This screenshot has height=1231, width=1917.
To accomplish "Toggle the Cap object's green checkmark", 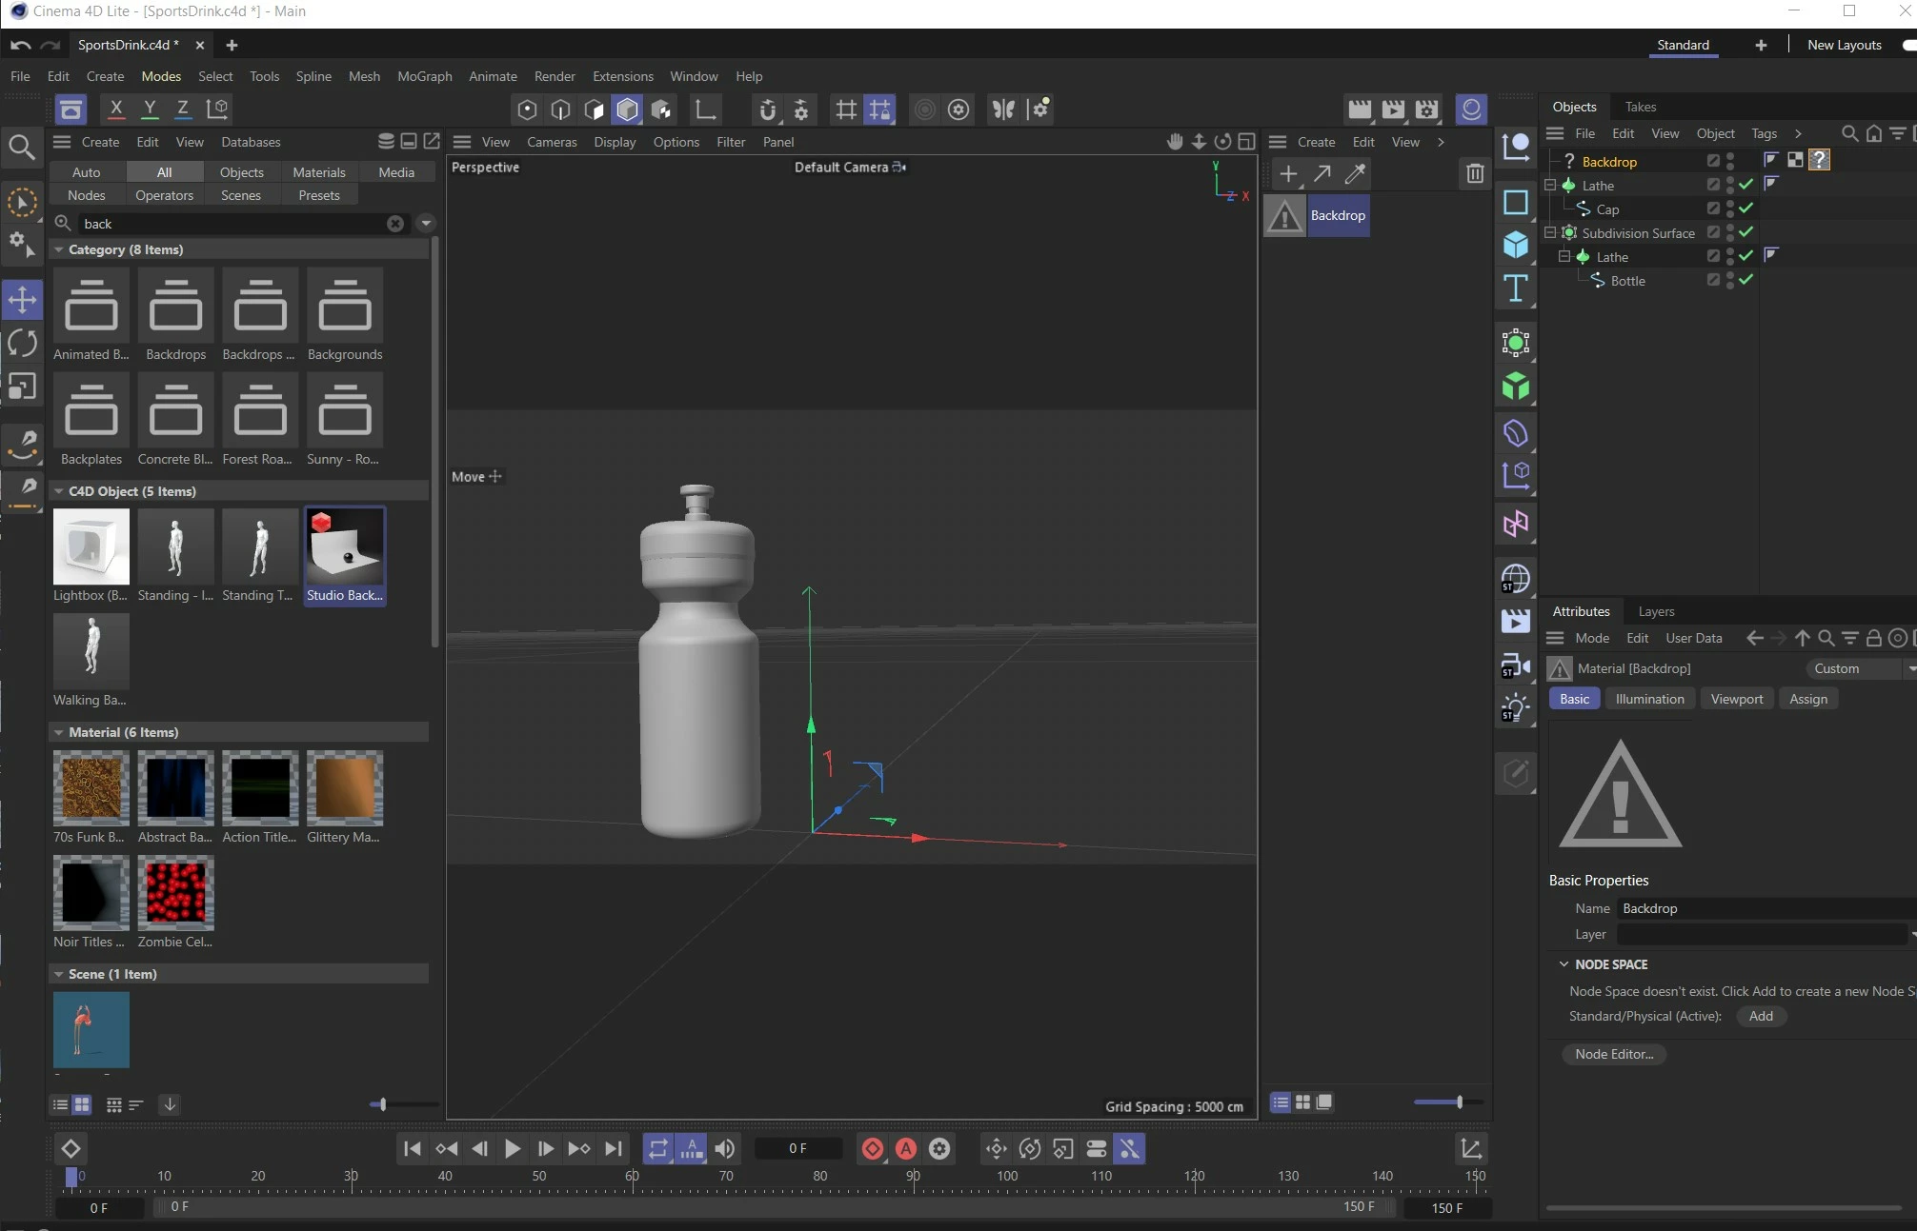I will pos(1745,208).
